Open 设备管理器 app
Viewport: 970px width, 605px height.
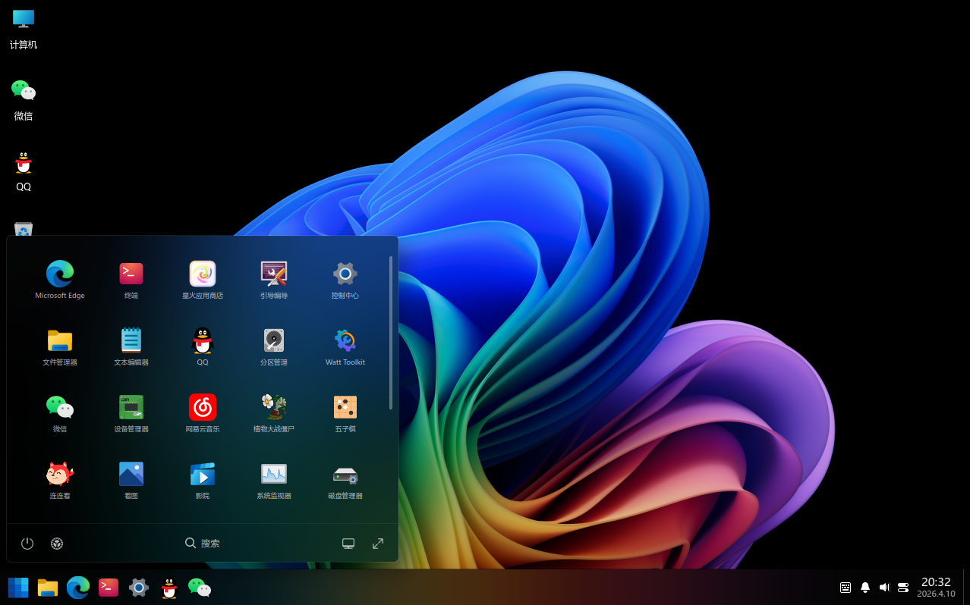point(131,413)
